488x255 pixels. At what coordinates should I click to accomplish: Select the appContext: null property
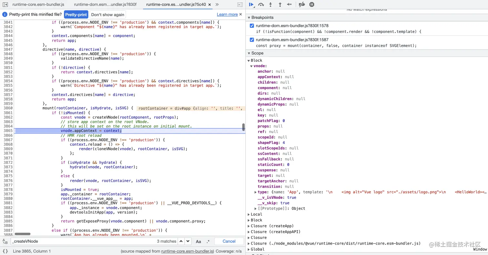(x=276, y=77)
